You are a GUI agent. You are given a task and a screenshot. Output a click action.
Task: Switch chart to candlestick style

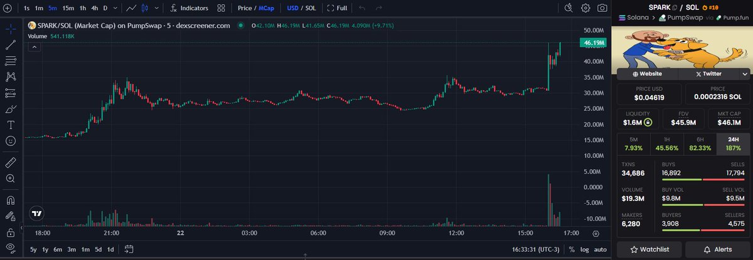[x=146, y=8]
